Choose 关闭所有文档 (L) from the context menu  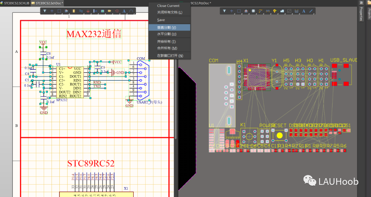click(x=169, y=12)
